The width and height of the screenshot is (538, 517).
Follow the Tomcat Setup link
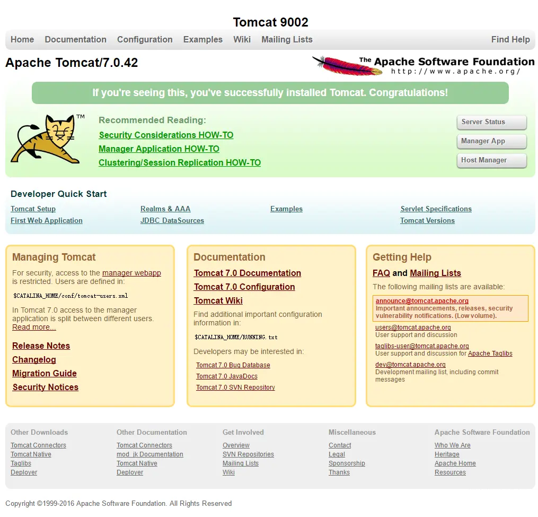pyautogui.click(x=33, y=209)
